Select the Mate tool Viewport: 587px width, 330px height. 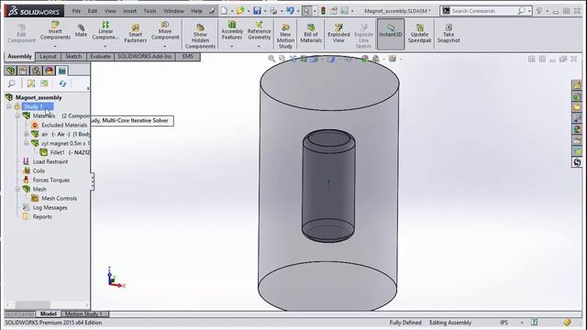click(x=81, y=30)
